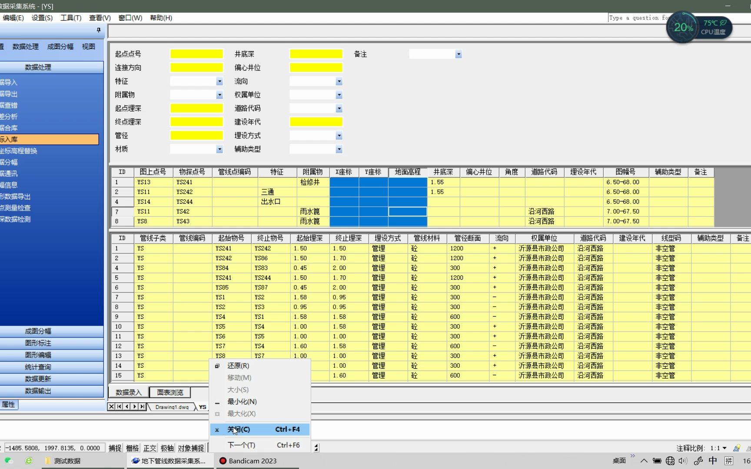Click the next-tab arrow in the tab strip

pos(134,407)
